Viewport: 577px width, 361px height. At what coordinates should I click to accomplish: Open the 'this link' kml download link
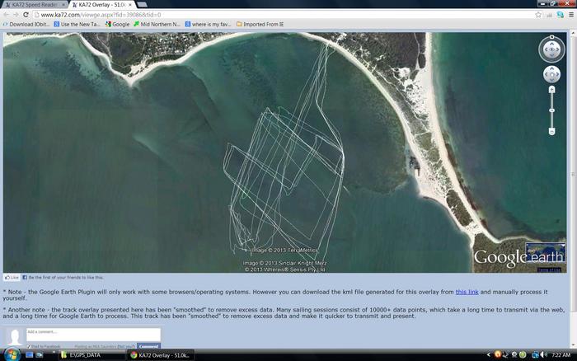pos(467,292)
